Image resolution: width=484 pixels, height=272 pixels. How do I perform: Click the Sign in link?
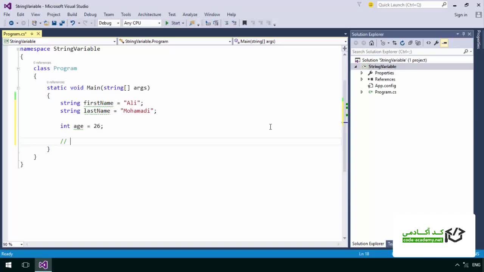(x=461, y=15)
